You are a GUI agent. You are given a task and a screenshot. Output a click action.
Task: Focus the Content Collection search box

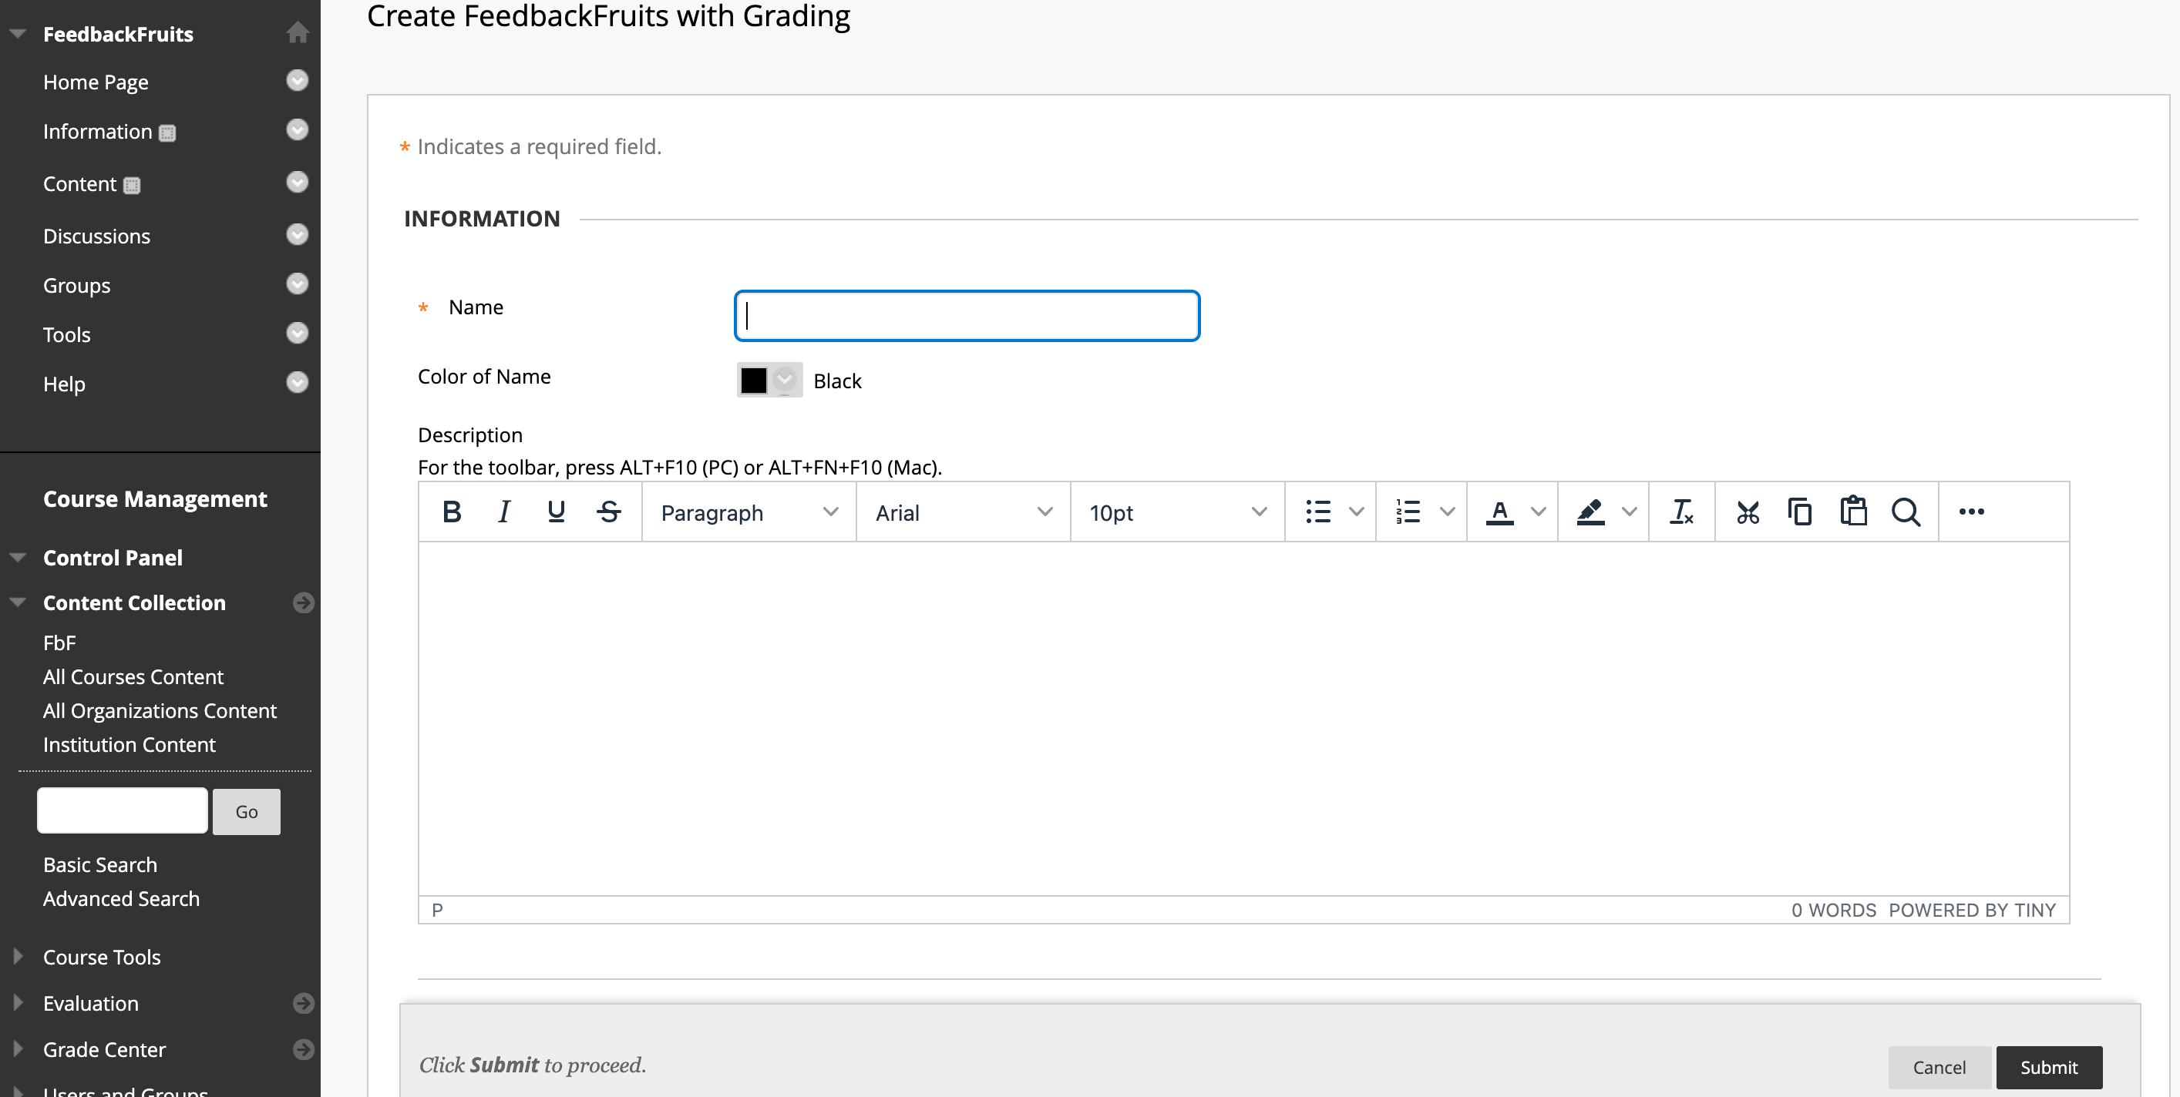pos(123,810)
